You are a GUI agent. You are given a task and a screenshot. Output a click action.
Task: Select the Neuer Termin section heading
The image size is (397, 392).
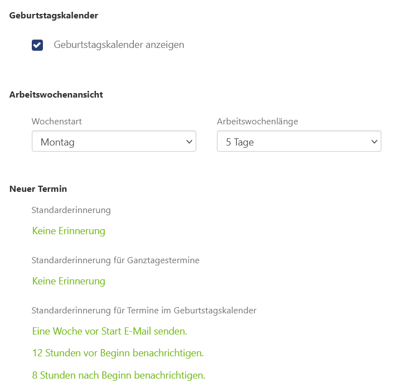tap(38, 189)
